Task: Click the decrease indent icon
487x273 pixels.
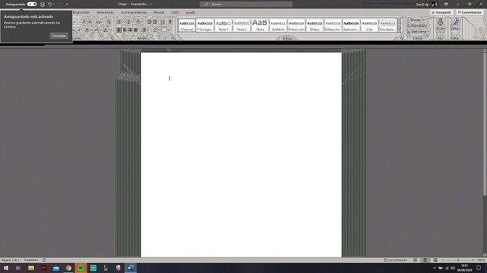Action: 149,22
